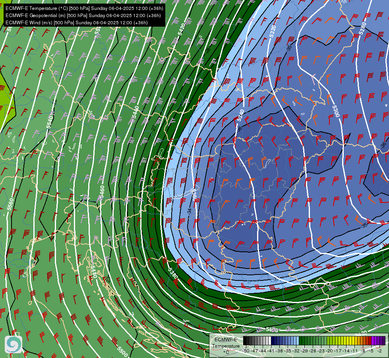This screenshot has height=358, width=389.
Task: Click the -17 tick label in the legend
Action: [338, 351]
